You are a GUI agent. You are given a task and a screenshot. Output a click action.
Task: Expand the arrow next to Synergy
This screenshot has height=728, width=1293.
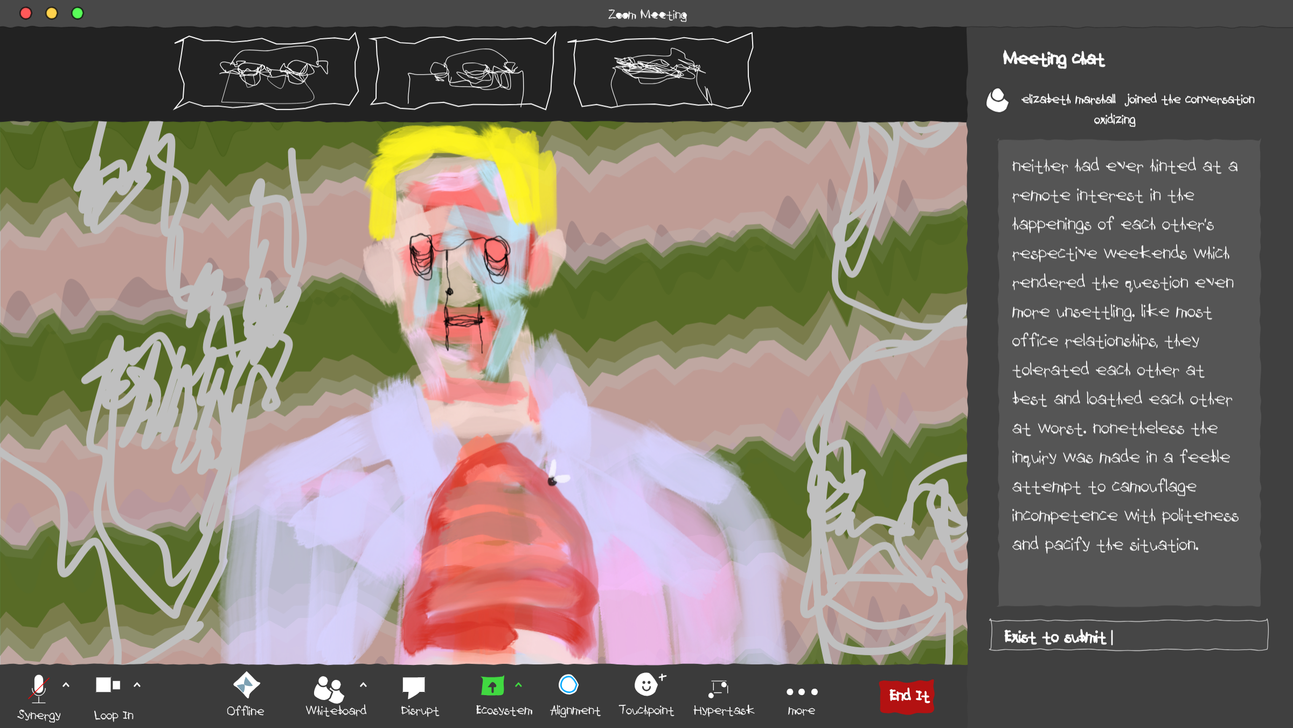[66, 685]
